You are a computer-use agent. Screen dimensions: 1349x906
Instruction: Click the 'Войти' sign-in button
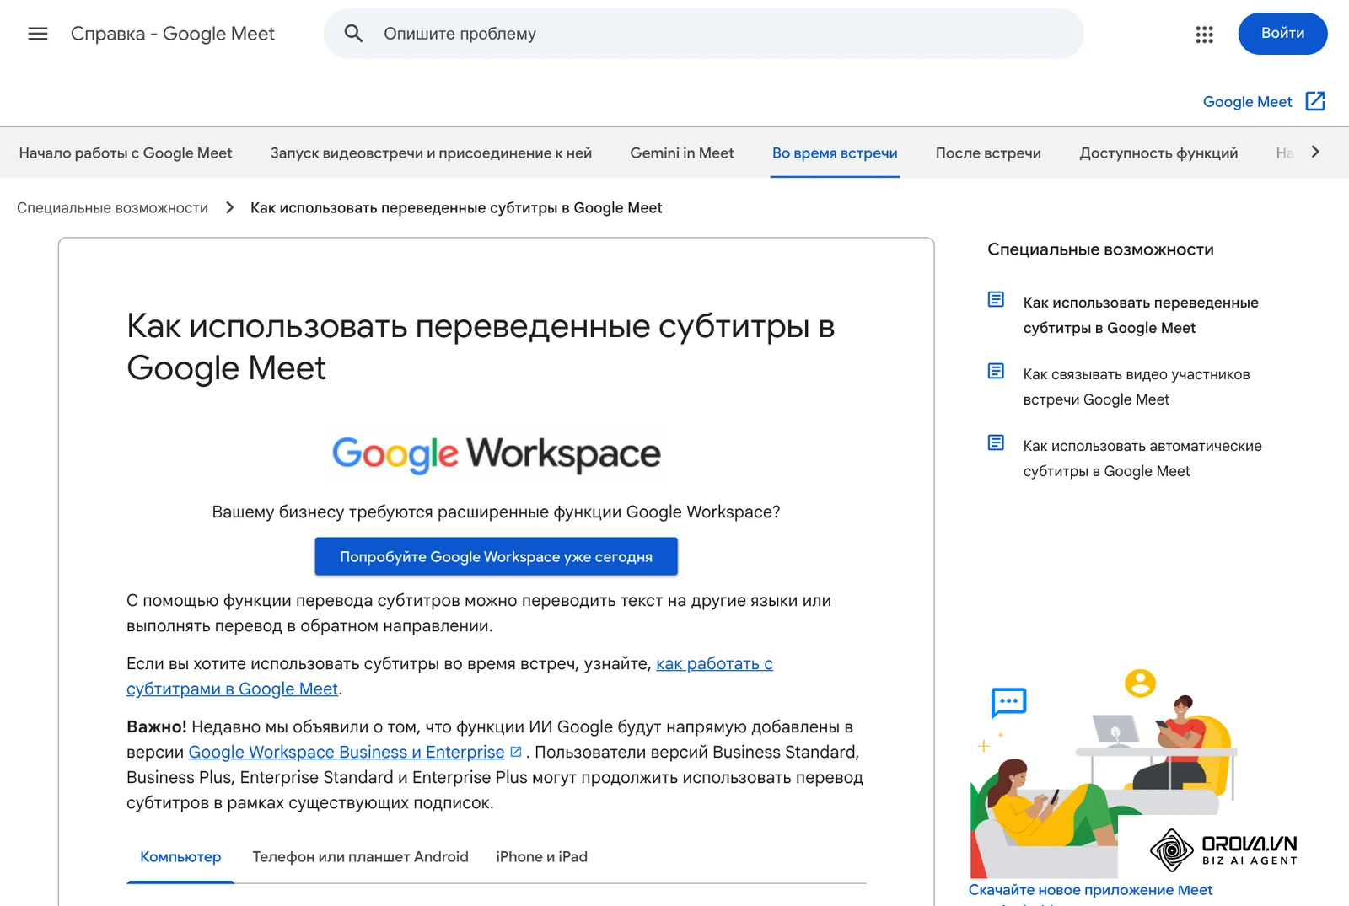1282,34
